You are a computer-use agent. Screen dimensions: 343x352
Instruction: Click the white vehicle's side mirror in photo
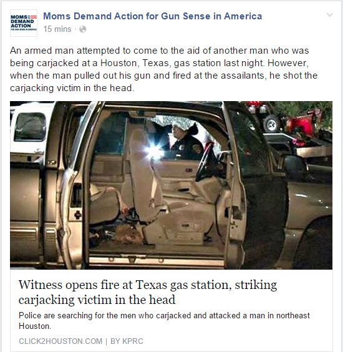click(x=30, y=127)
